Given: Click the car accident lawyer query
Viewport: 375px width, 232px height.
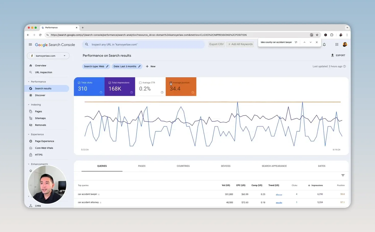Looking at the screenshot, I should [87, 194].
